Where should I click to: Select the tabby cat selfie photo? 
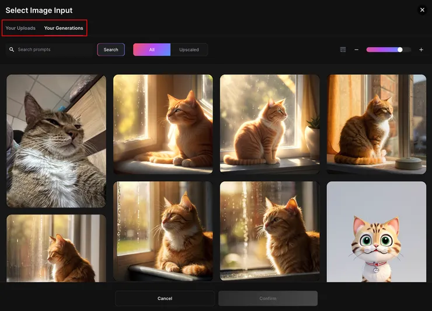tap(56, 141)
